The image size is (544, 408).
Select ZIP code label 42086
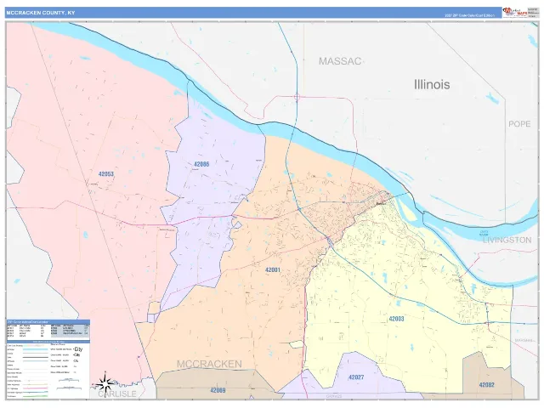(201, 164)
